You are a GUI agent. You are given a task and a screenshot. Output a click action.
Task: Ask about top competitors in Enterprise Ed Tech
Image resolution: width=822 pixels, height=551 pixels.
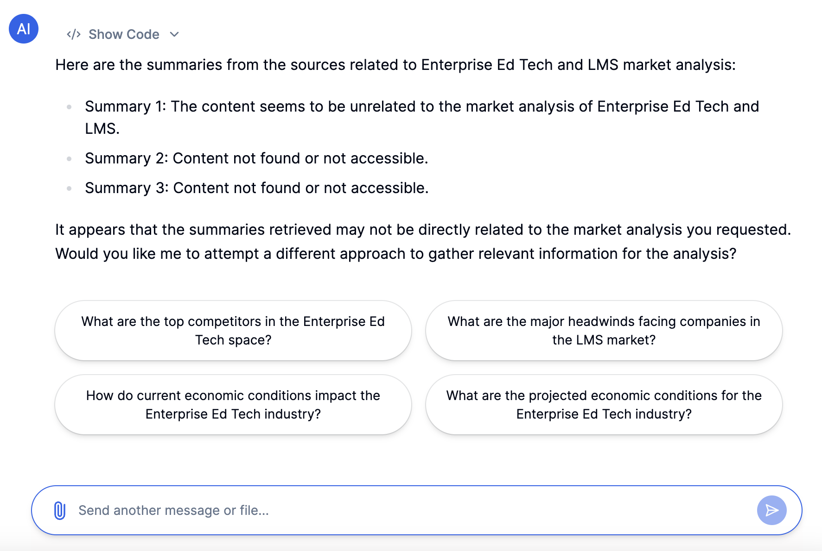tap(233, 331)
